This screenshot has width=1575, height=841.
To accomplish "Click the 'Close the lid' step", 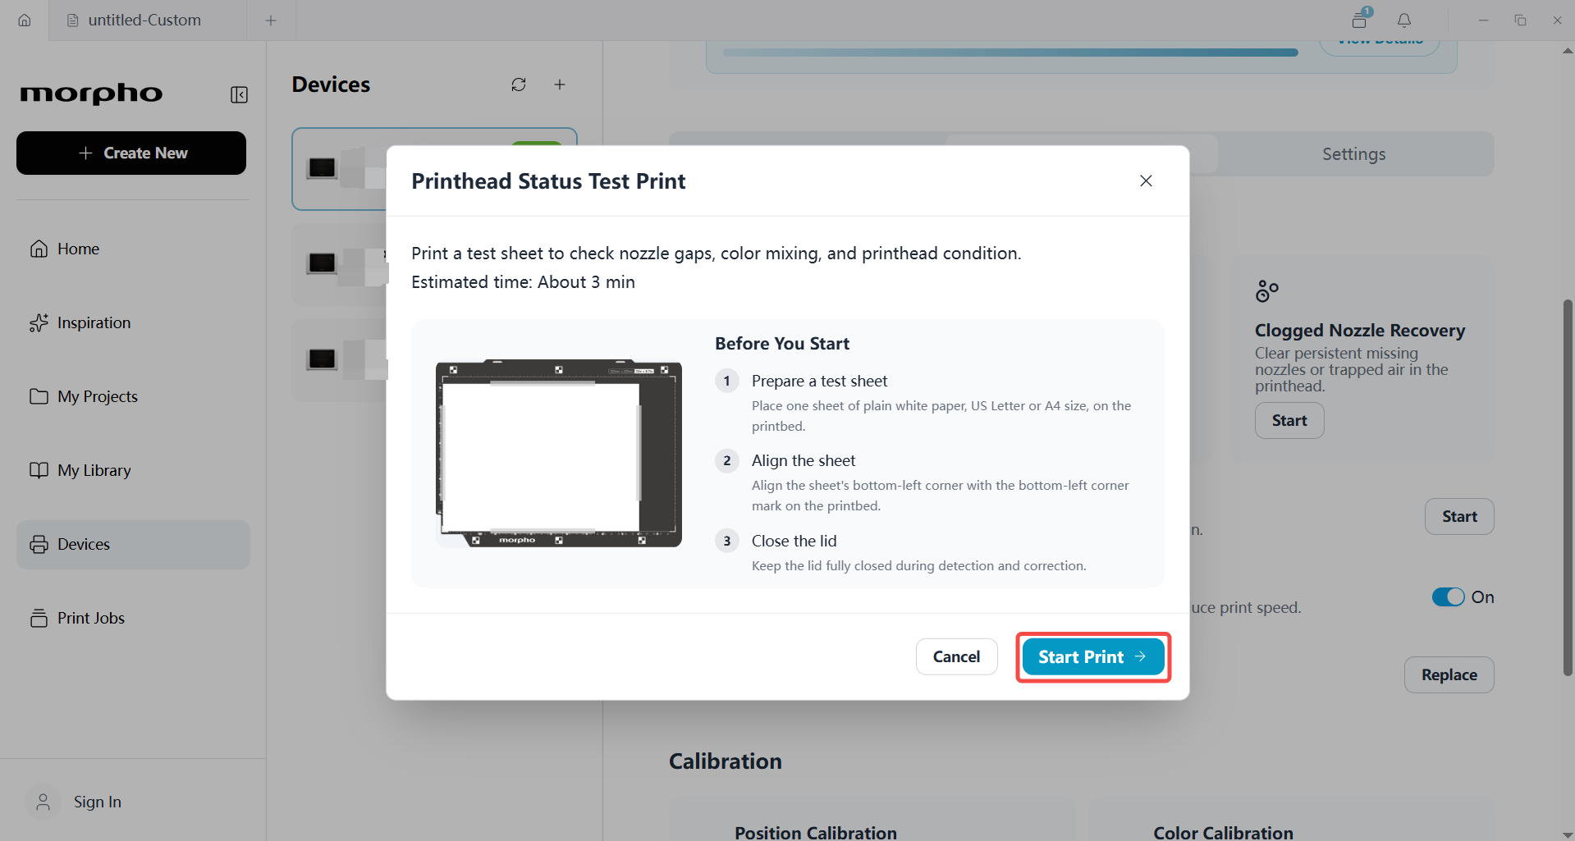I will point(794,541).
